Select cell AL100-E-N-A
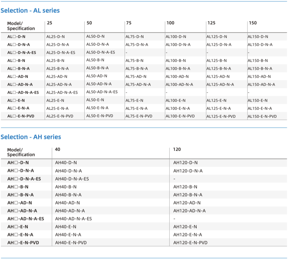Viewport: 288px width, 260px height. [x=178, y=108]
